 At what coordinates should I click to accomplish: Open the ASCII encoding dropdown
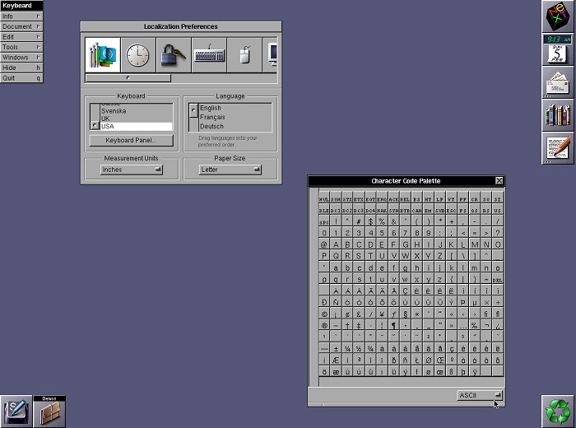pyautogui.click(x=481, y=396)
